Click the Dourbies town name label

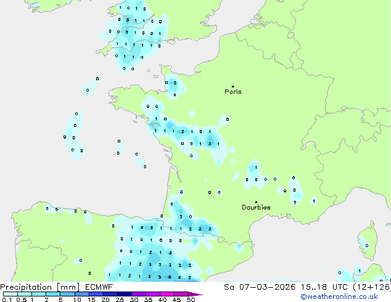tap(256, 208)
